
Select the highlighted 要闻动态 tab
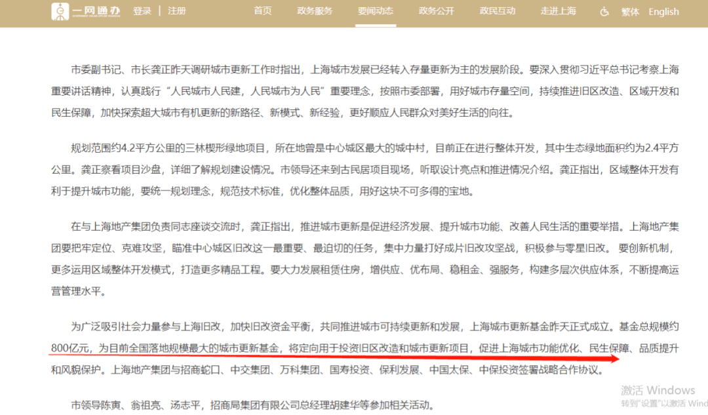(376, 10)
